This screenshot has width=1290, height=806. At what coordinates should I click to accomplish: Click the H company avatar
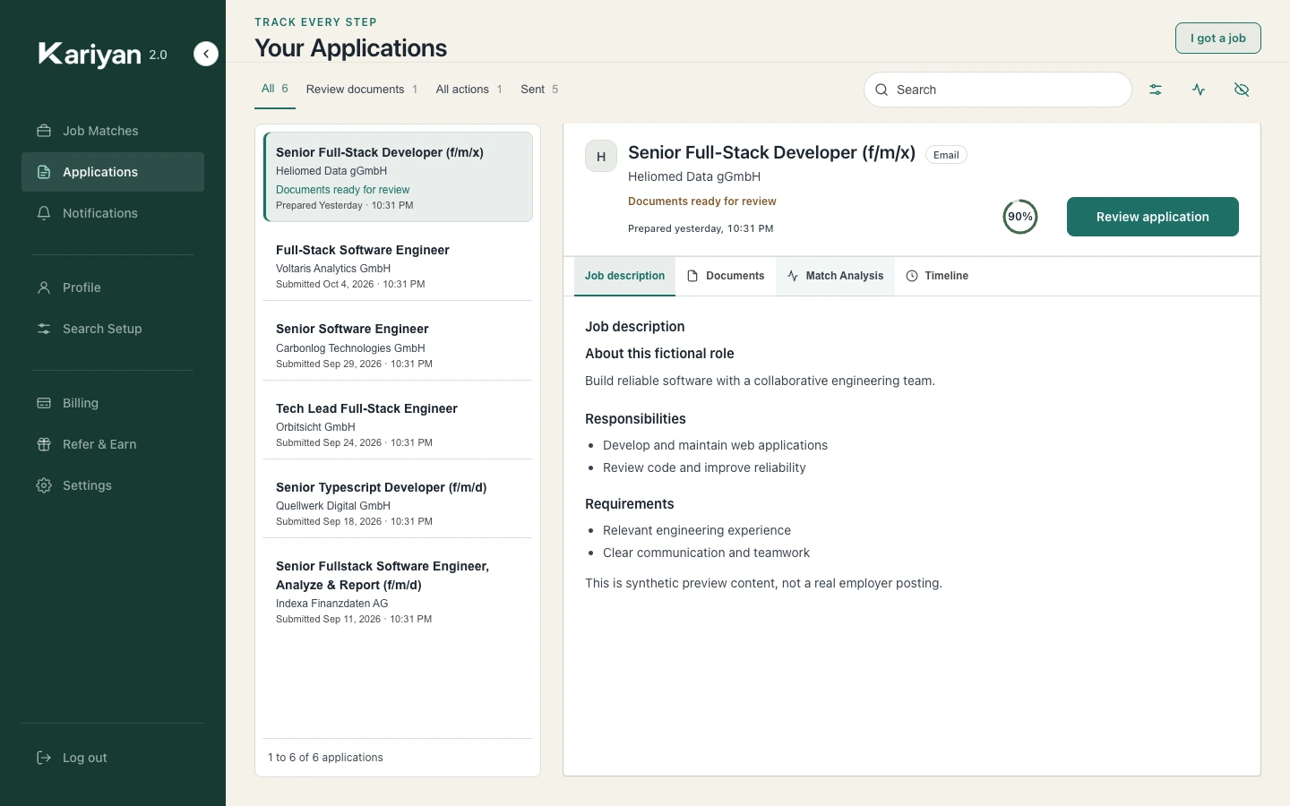point(601,156)
